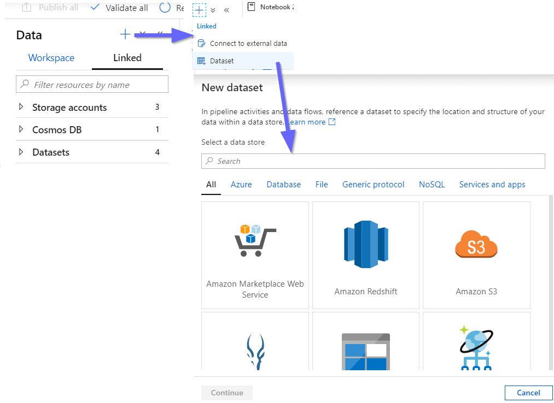
Task: Select the Cosmos DB label in the tree
Action: (57, 130)
